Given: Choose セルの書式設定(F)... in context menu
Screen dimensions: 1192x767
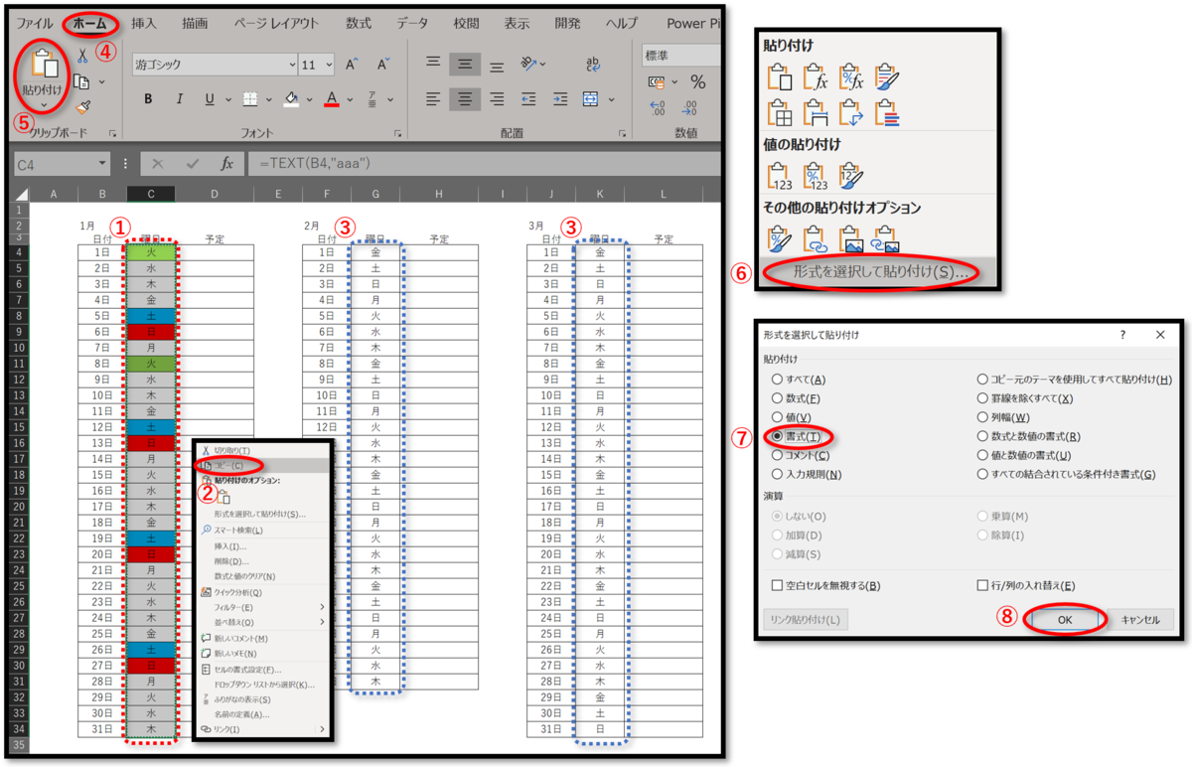Looking at the screenshot, I should point(263,669).
